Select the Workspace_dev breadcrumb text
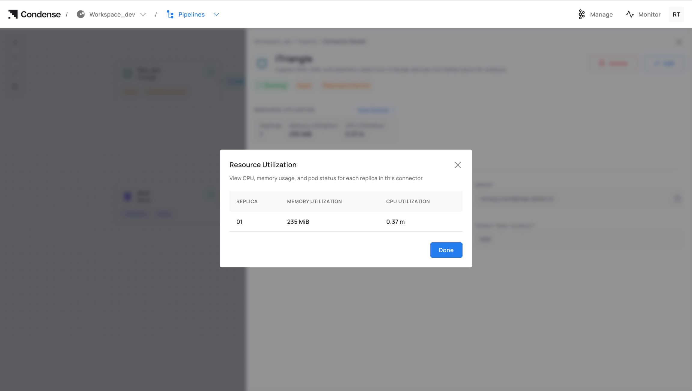The height and width of the screenshot is (391, 692). [x=112, y=14]
